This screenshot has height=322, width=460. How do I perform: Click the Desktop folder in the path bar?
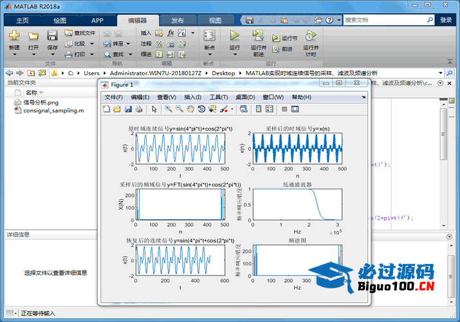point(223,73)
